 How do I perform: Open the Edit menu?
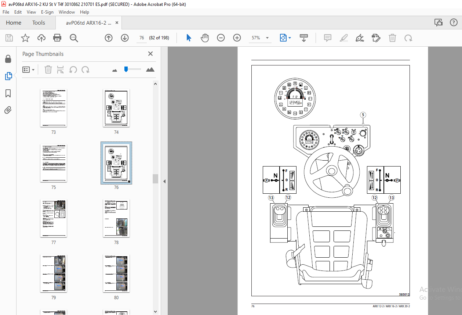tap(18, 12)
